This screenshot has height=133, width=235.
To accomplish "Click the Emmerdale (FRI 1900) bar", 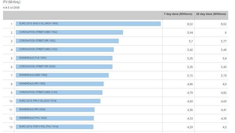I will pos(60,84).
